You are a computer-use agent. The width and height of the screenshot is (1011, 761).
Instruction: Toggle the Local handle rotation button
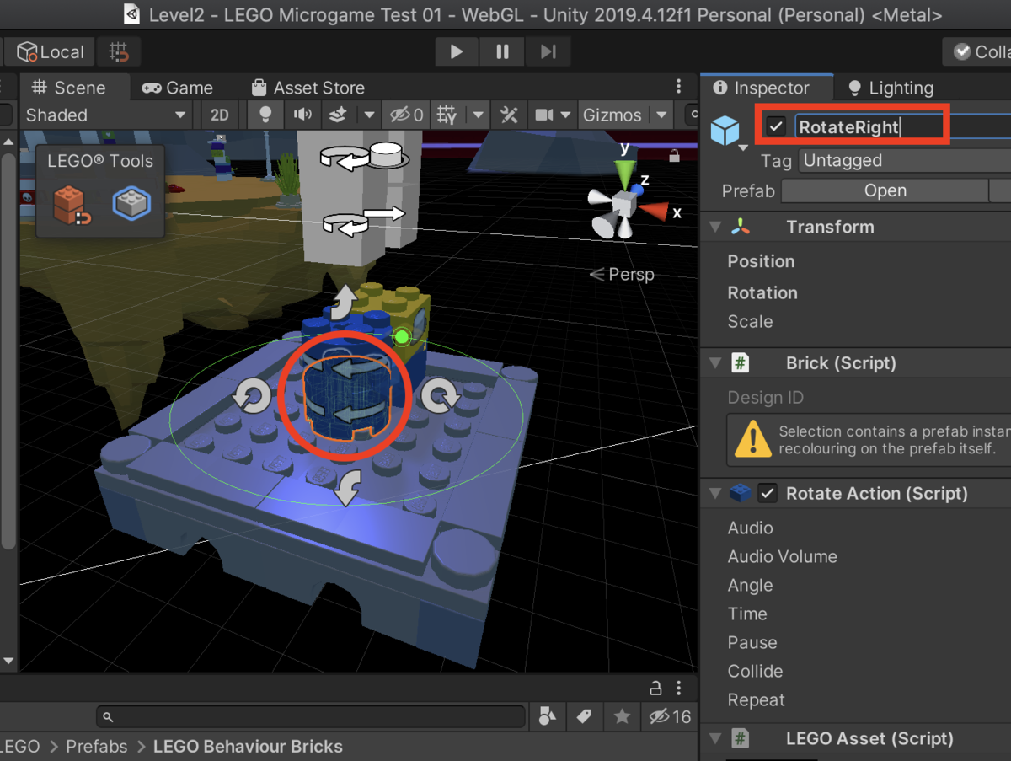pyautogui.click(x=50, y=52)
